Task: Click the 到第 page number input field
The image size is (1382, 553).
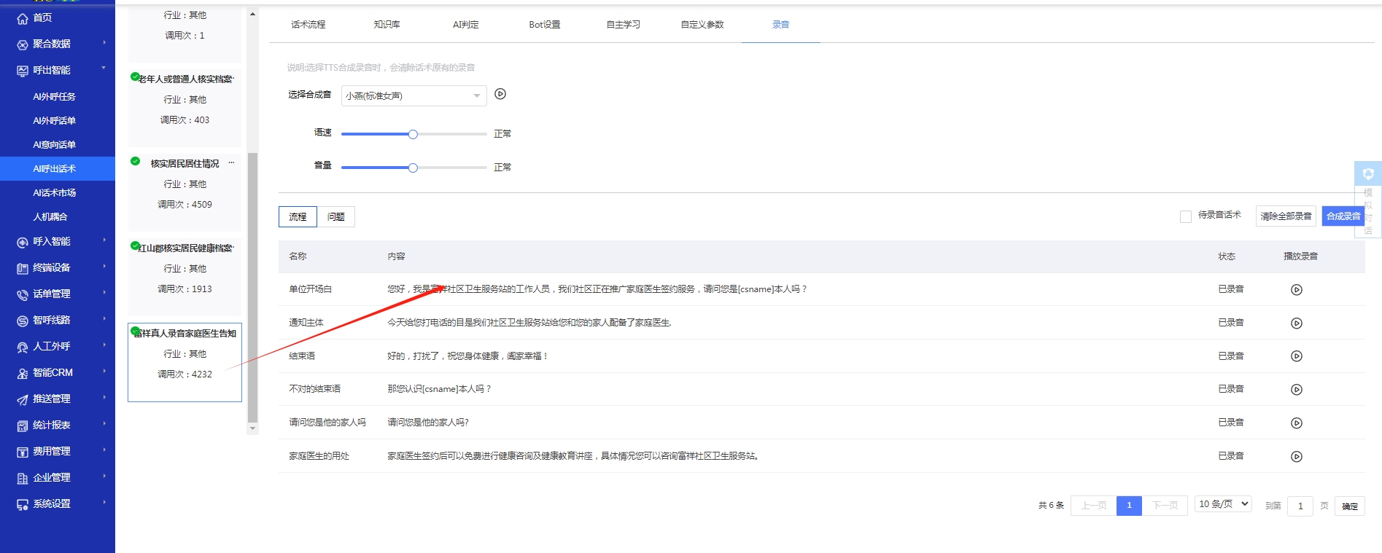Action: click(x=1300, y=506)
